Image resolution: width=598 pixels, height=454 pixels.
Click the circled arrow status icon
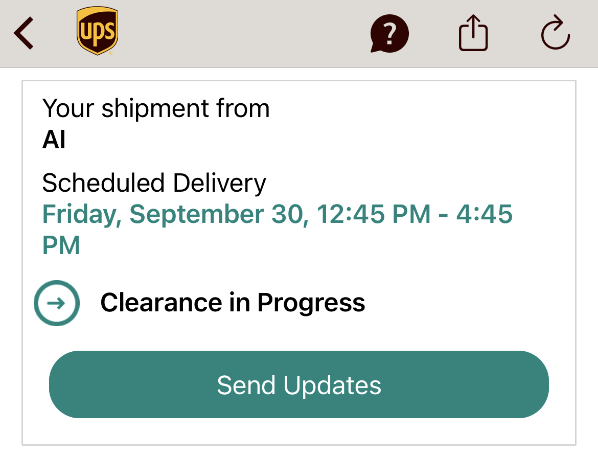click(x=57, y=303)
